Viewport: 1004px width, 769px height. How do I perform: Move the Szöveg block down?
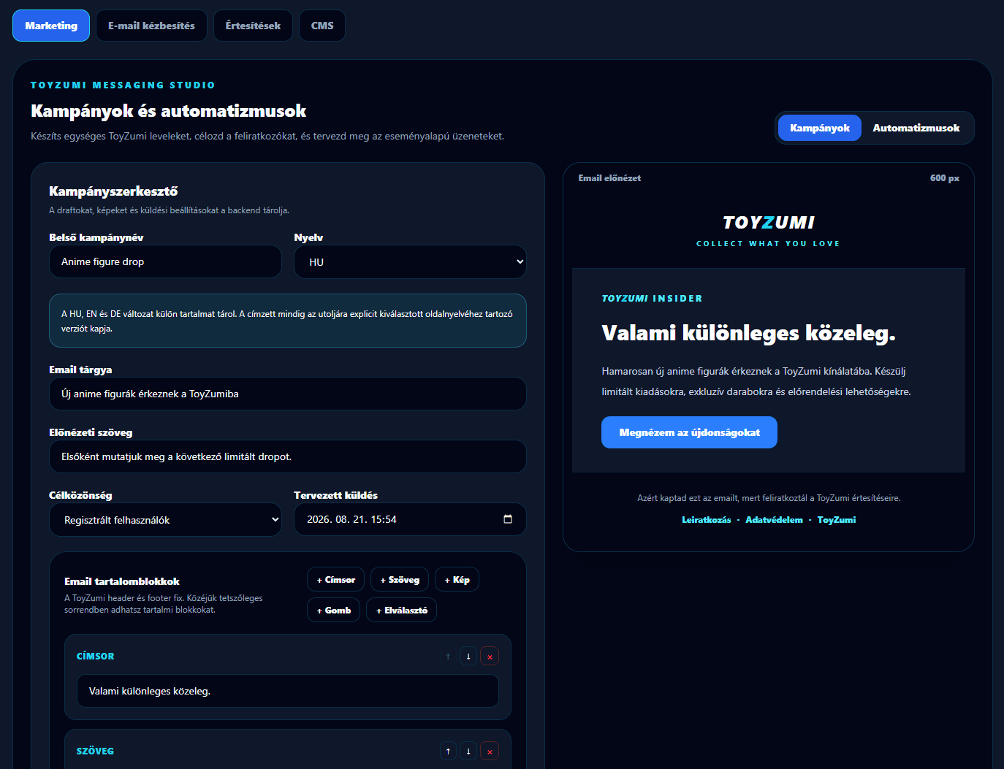(468, 751)
